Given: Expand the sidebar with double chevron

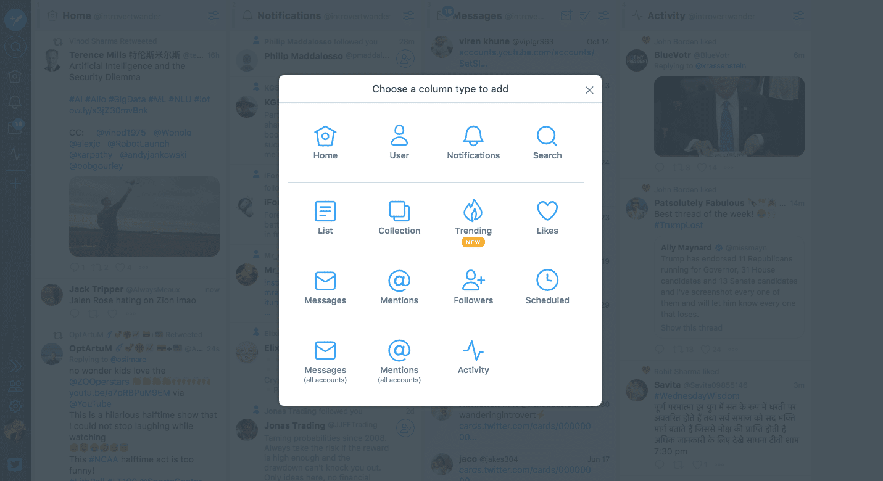Looking at the screenshot, I should coord(15,366).
